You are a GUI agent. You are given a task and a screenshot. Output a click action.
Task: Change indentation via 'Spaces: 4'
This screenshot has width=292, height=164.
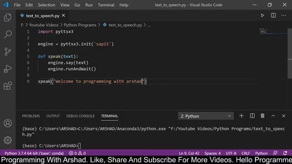(x=213, y=153)
